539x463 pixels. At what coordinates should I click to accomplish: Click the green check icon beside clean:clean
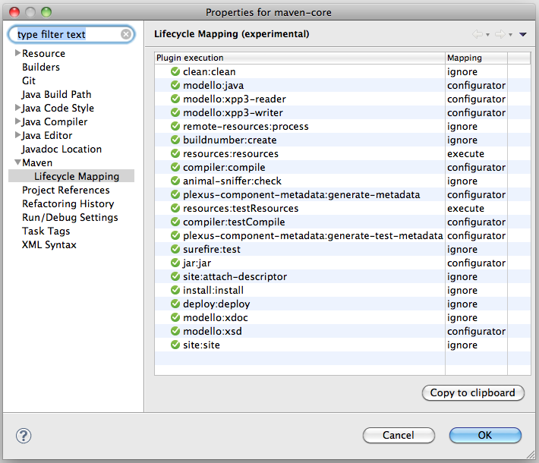(175, 71)
